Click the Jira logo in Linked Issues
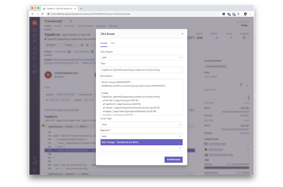The height and width of the screenshot is (187, 283). (206, 149)
